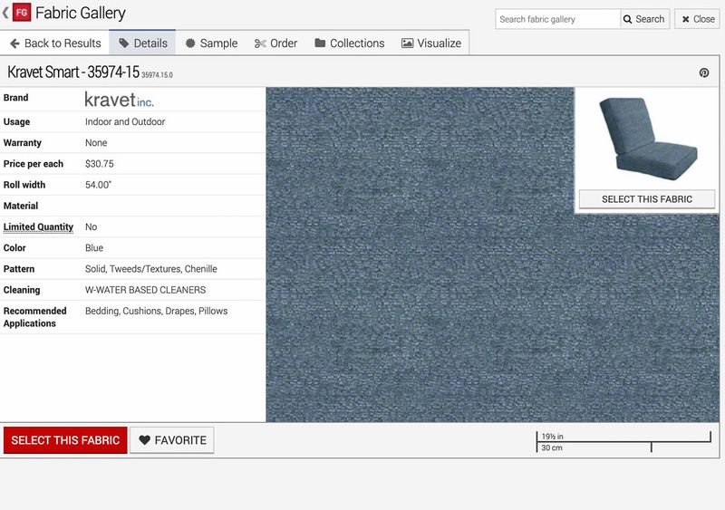Screen dimensions: 725x510
Task: Click the Search button
Action: (x=644, y=19)
